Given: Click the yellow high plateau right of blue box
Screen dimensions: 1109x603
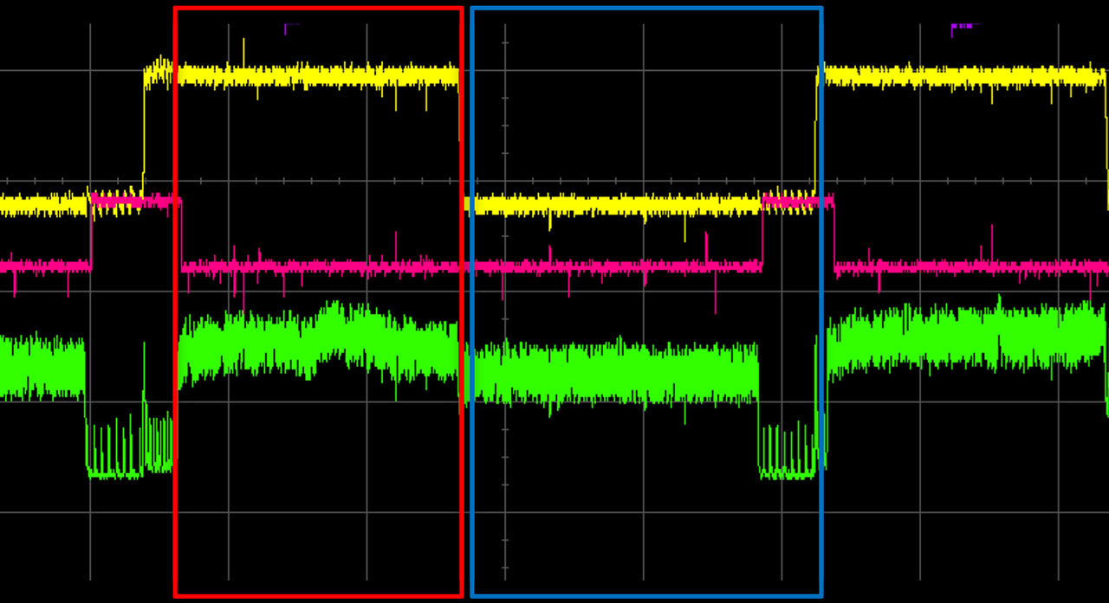Looking at the screenshot, I should pos(962,77).
